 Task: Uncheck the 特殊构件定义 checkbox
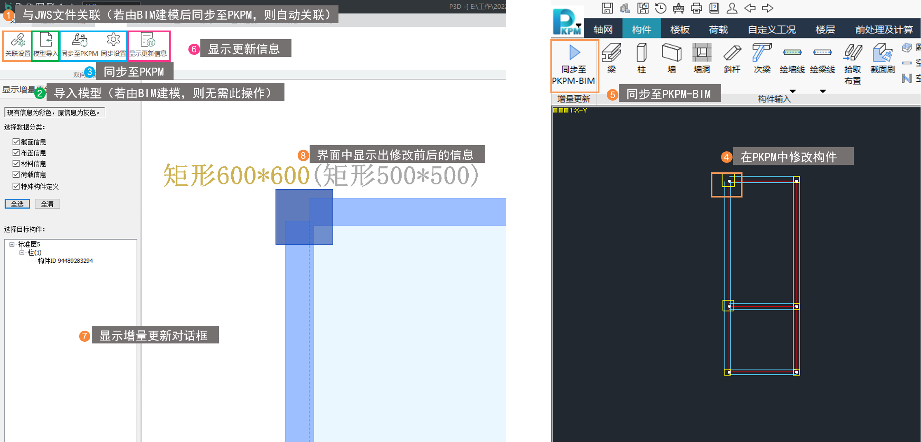click(16, 186)
